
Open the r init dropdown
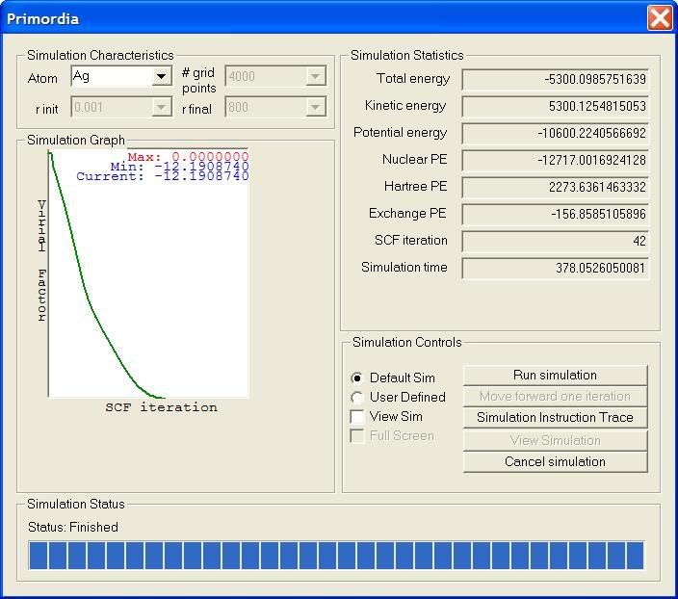point(161,107)
